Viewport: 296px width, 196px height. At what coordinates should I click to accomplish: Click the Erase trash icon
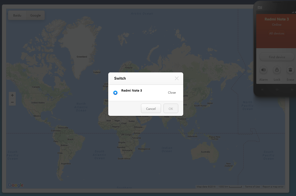[290, 70]
